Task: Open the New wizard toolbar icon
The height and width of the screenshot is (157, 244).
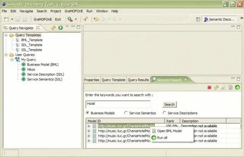Action: point(6,19)
